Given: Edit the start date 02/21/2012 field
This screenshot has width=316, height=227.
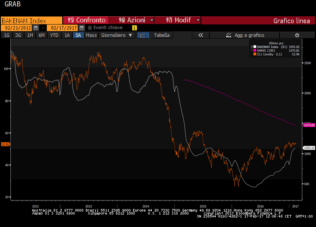Looking at the screenshot, I should pyautogui.click(x=16, y=28).
